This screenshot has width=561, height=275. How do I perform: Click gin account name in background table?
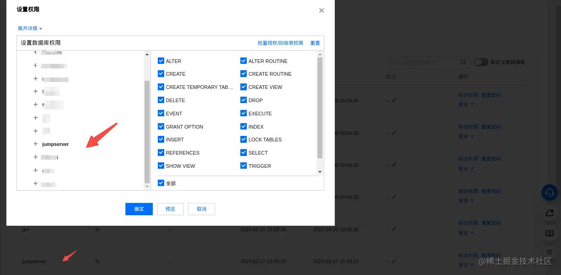(x=26, y=229)
